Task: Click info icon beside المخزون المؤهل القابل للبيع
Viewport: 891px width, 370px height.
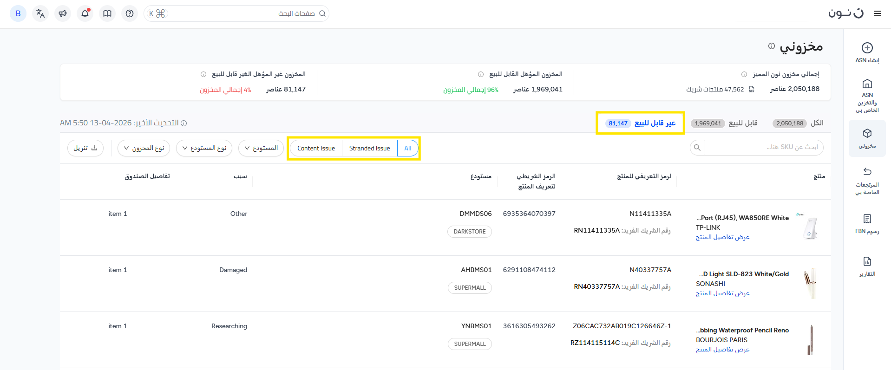Action: click(x=481, y=74)
